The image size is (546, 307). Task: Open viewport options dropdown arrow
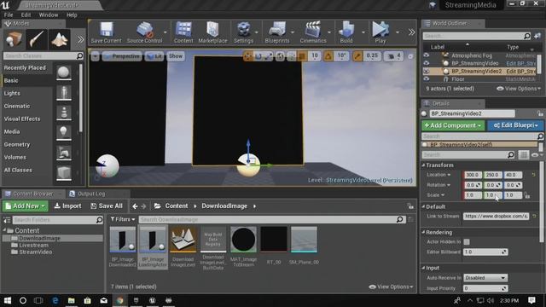click(95, 56)
